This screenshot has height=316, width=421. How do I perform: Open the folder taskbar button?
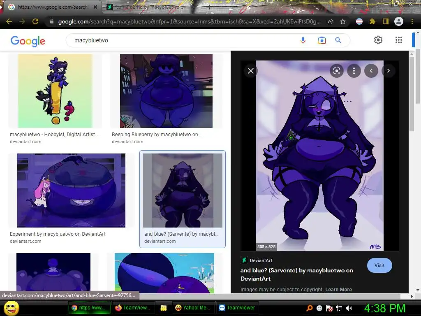point(164,308)
